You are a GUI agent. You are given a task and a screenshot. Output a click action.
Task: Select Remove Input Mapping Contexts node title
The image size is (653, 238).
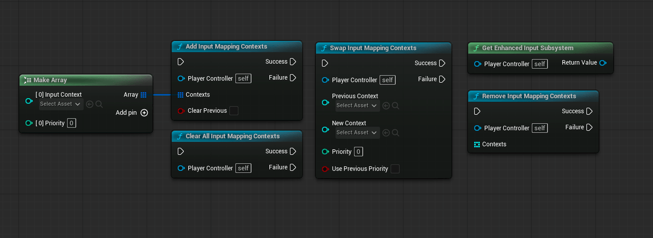(x=529, y=96)
